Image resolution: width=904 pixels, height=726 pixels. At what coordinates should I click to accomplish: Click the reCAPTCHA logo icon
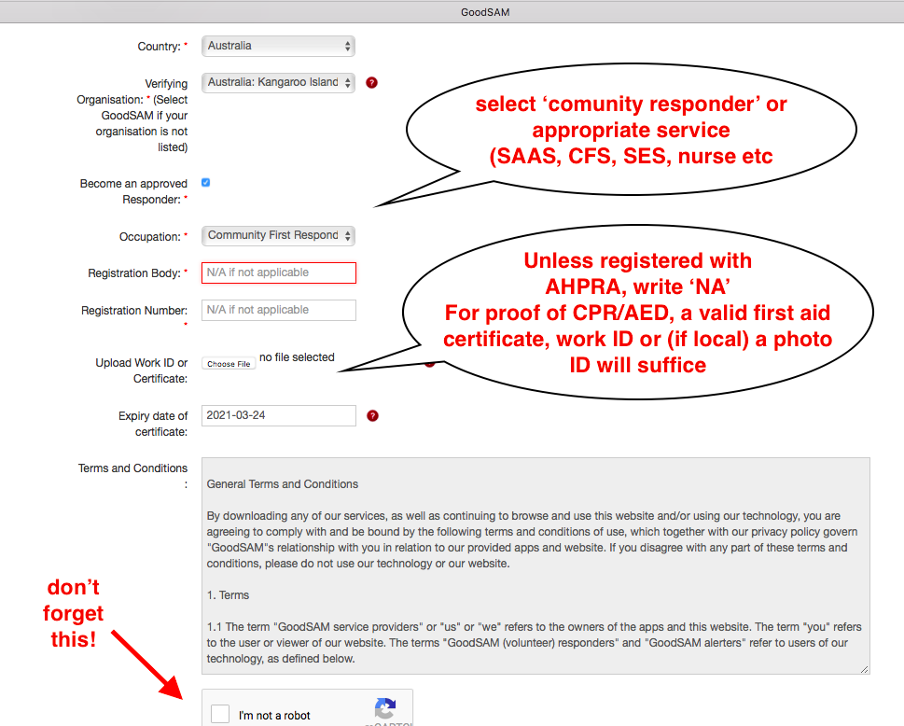pos(385,708)
